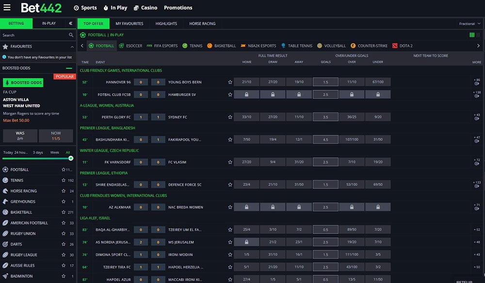Select the boosted NOW 11/5 odds

56,136
